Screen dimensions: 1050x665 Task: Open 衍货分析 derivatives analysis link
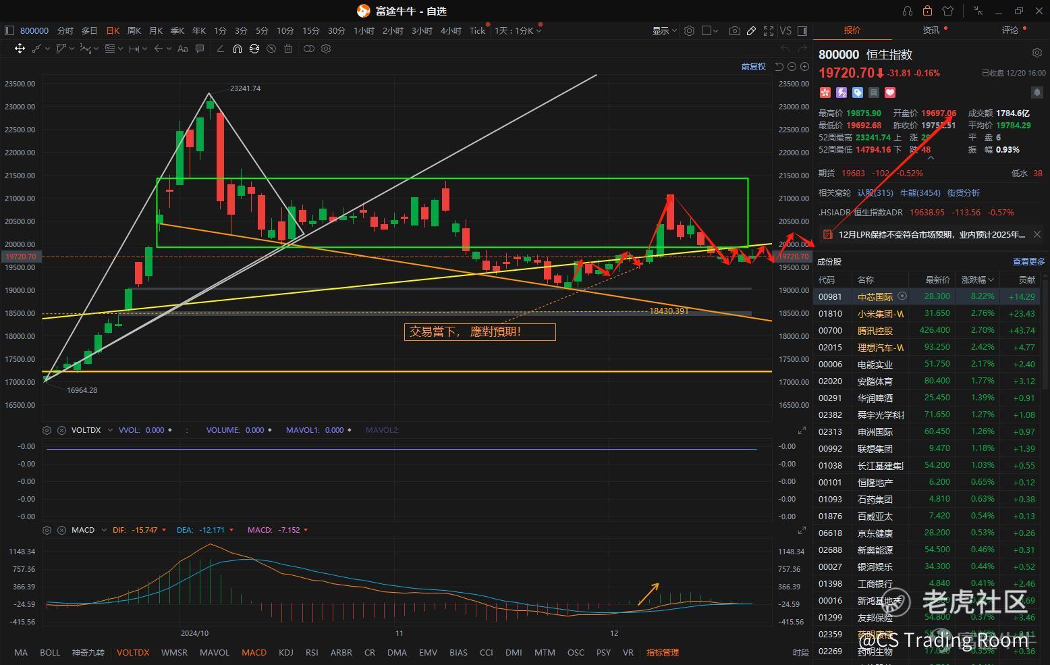(x=964, y=192)
